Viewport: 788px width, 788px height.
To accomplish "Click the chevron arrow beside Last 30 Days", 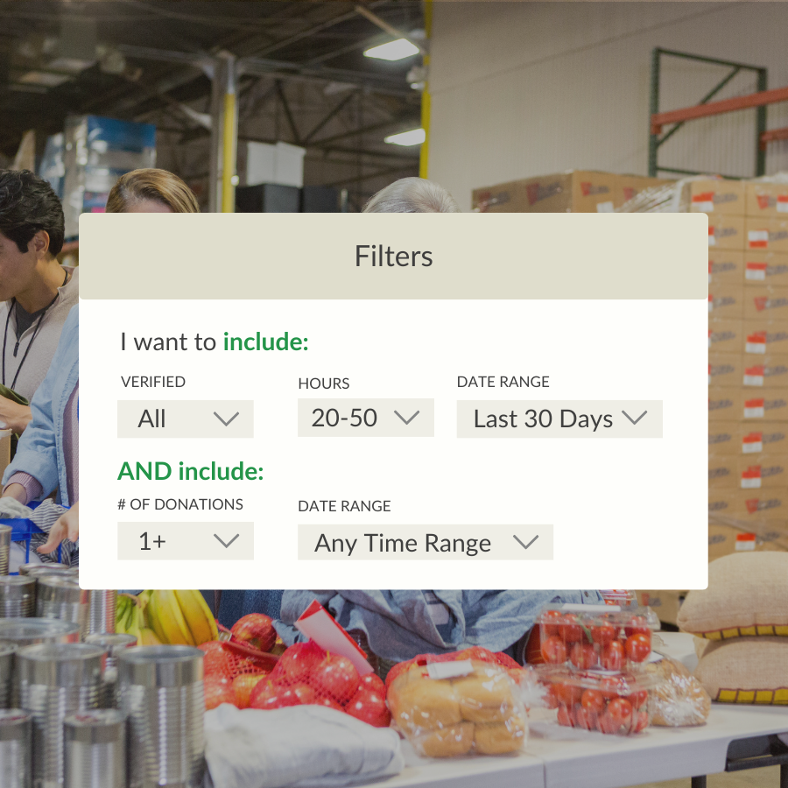I will coord(634,417).
